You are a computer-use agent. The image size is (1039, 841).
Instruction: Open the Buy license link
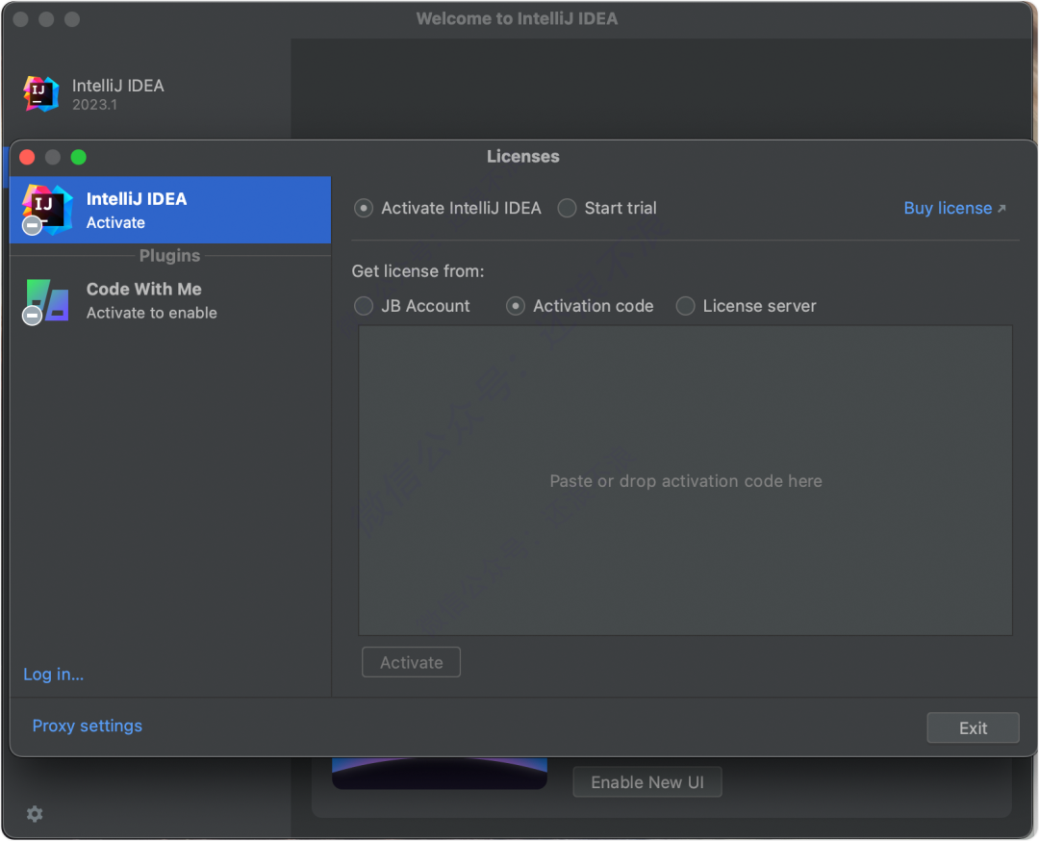(x=955, y=208)
